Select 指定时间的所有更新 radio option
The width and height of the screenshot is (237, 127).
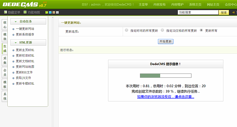(x=126, y=30)
